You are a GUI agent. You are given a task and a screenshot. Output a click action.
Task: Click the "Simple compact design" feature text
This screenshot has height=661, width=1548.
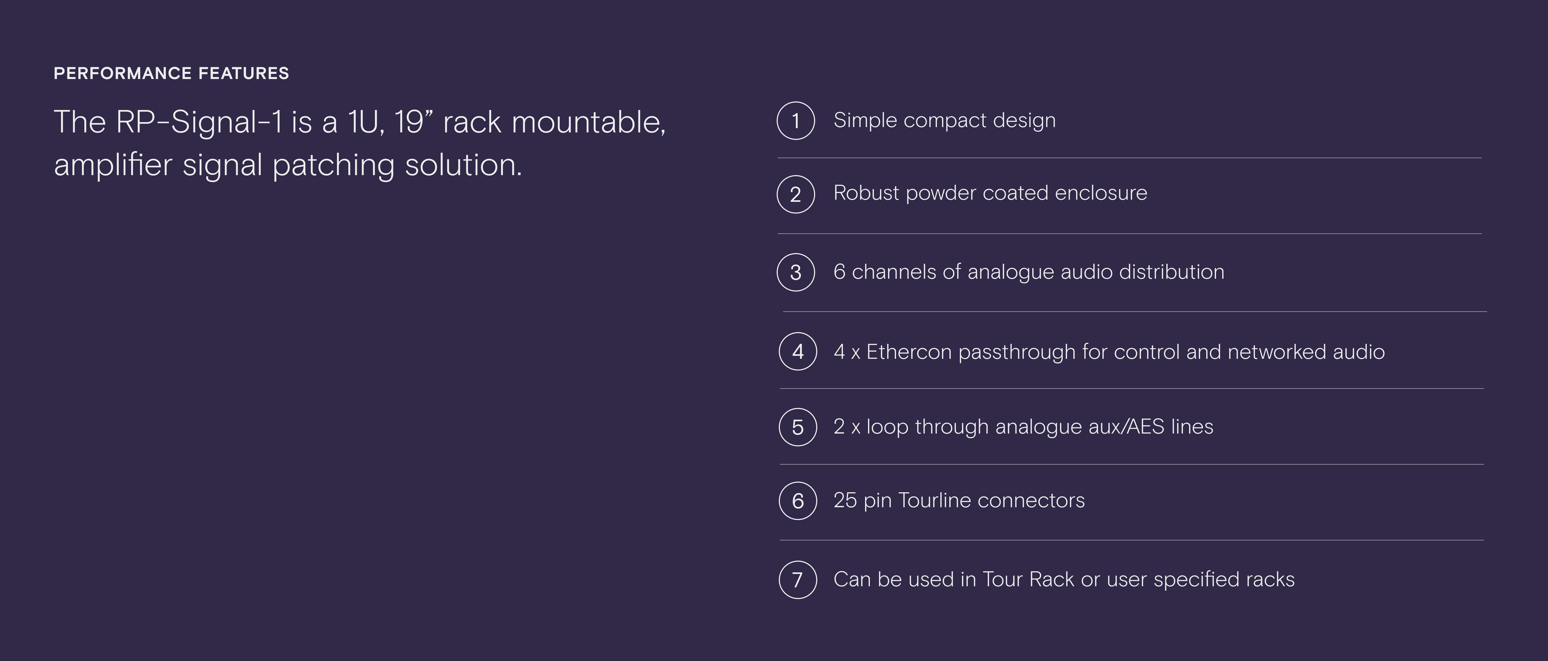[x=944, y=120]
